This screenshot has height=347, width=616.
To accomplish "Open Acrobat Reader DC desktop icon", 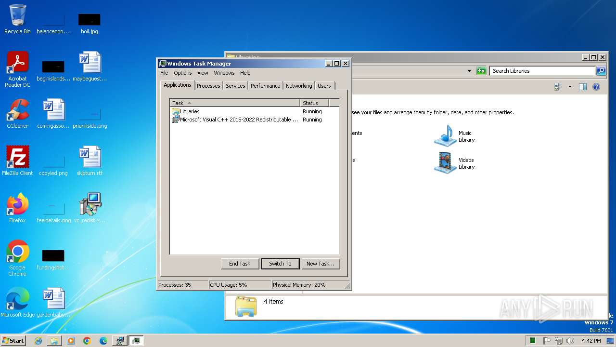I will [x=17, y=69].
